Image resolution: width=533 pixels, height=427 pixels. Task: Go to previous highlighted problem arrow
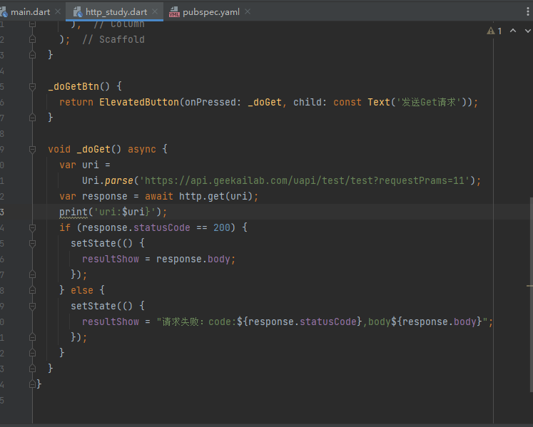tap(513, 31)
